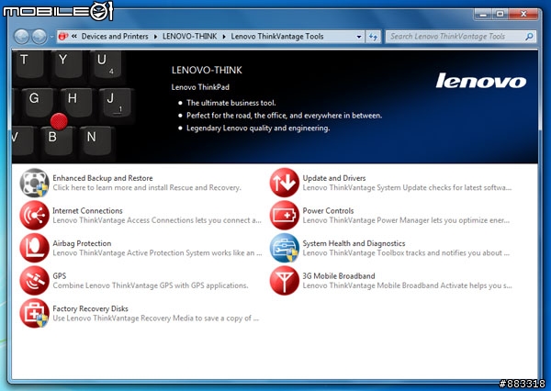551x391 pixels.
Task: Click the Refresh button beside address bar
Action: pos(373,37)
